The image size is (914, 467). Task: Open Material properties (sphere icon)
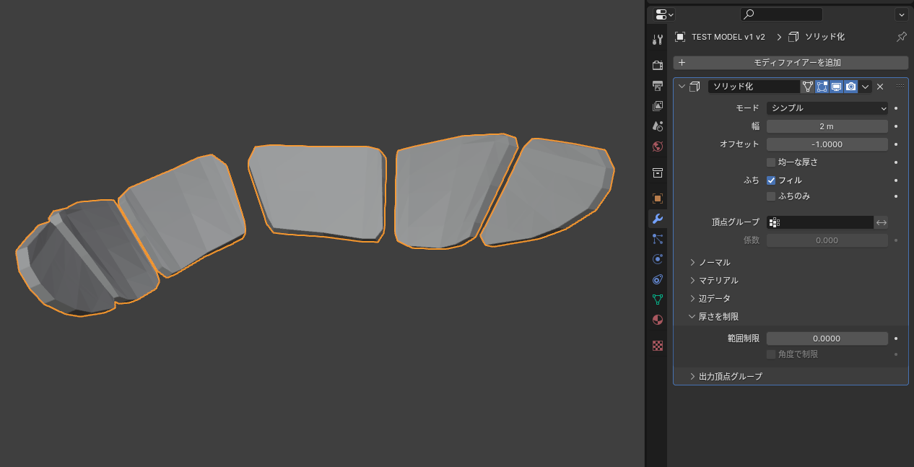click(x=657, y=319)
